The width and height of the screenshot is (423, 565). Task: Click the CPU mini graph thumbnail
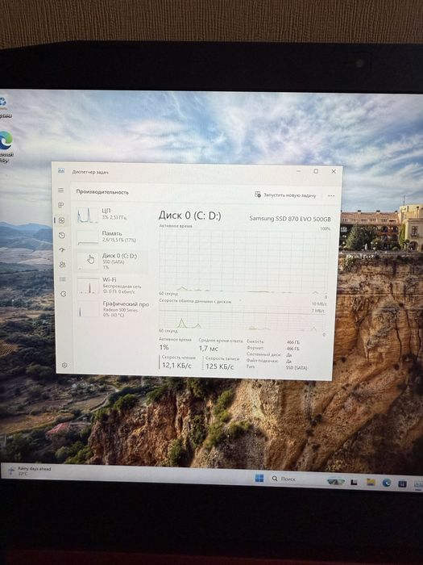pyautogui.click(x=87, y=216)
